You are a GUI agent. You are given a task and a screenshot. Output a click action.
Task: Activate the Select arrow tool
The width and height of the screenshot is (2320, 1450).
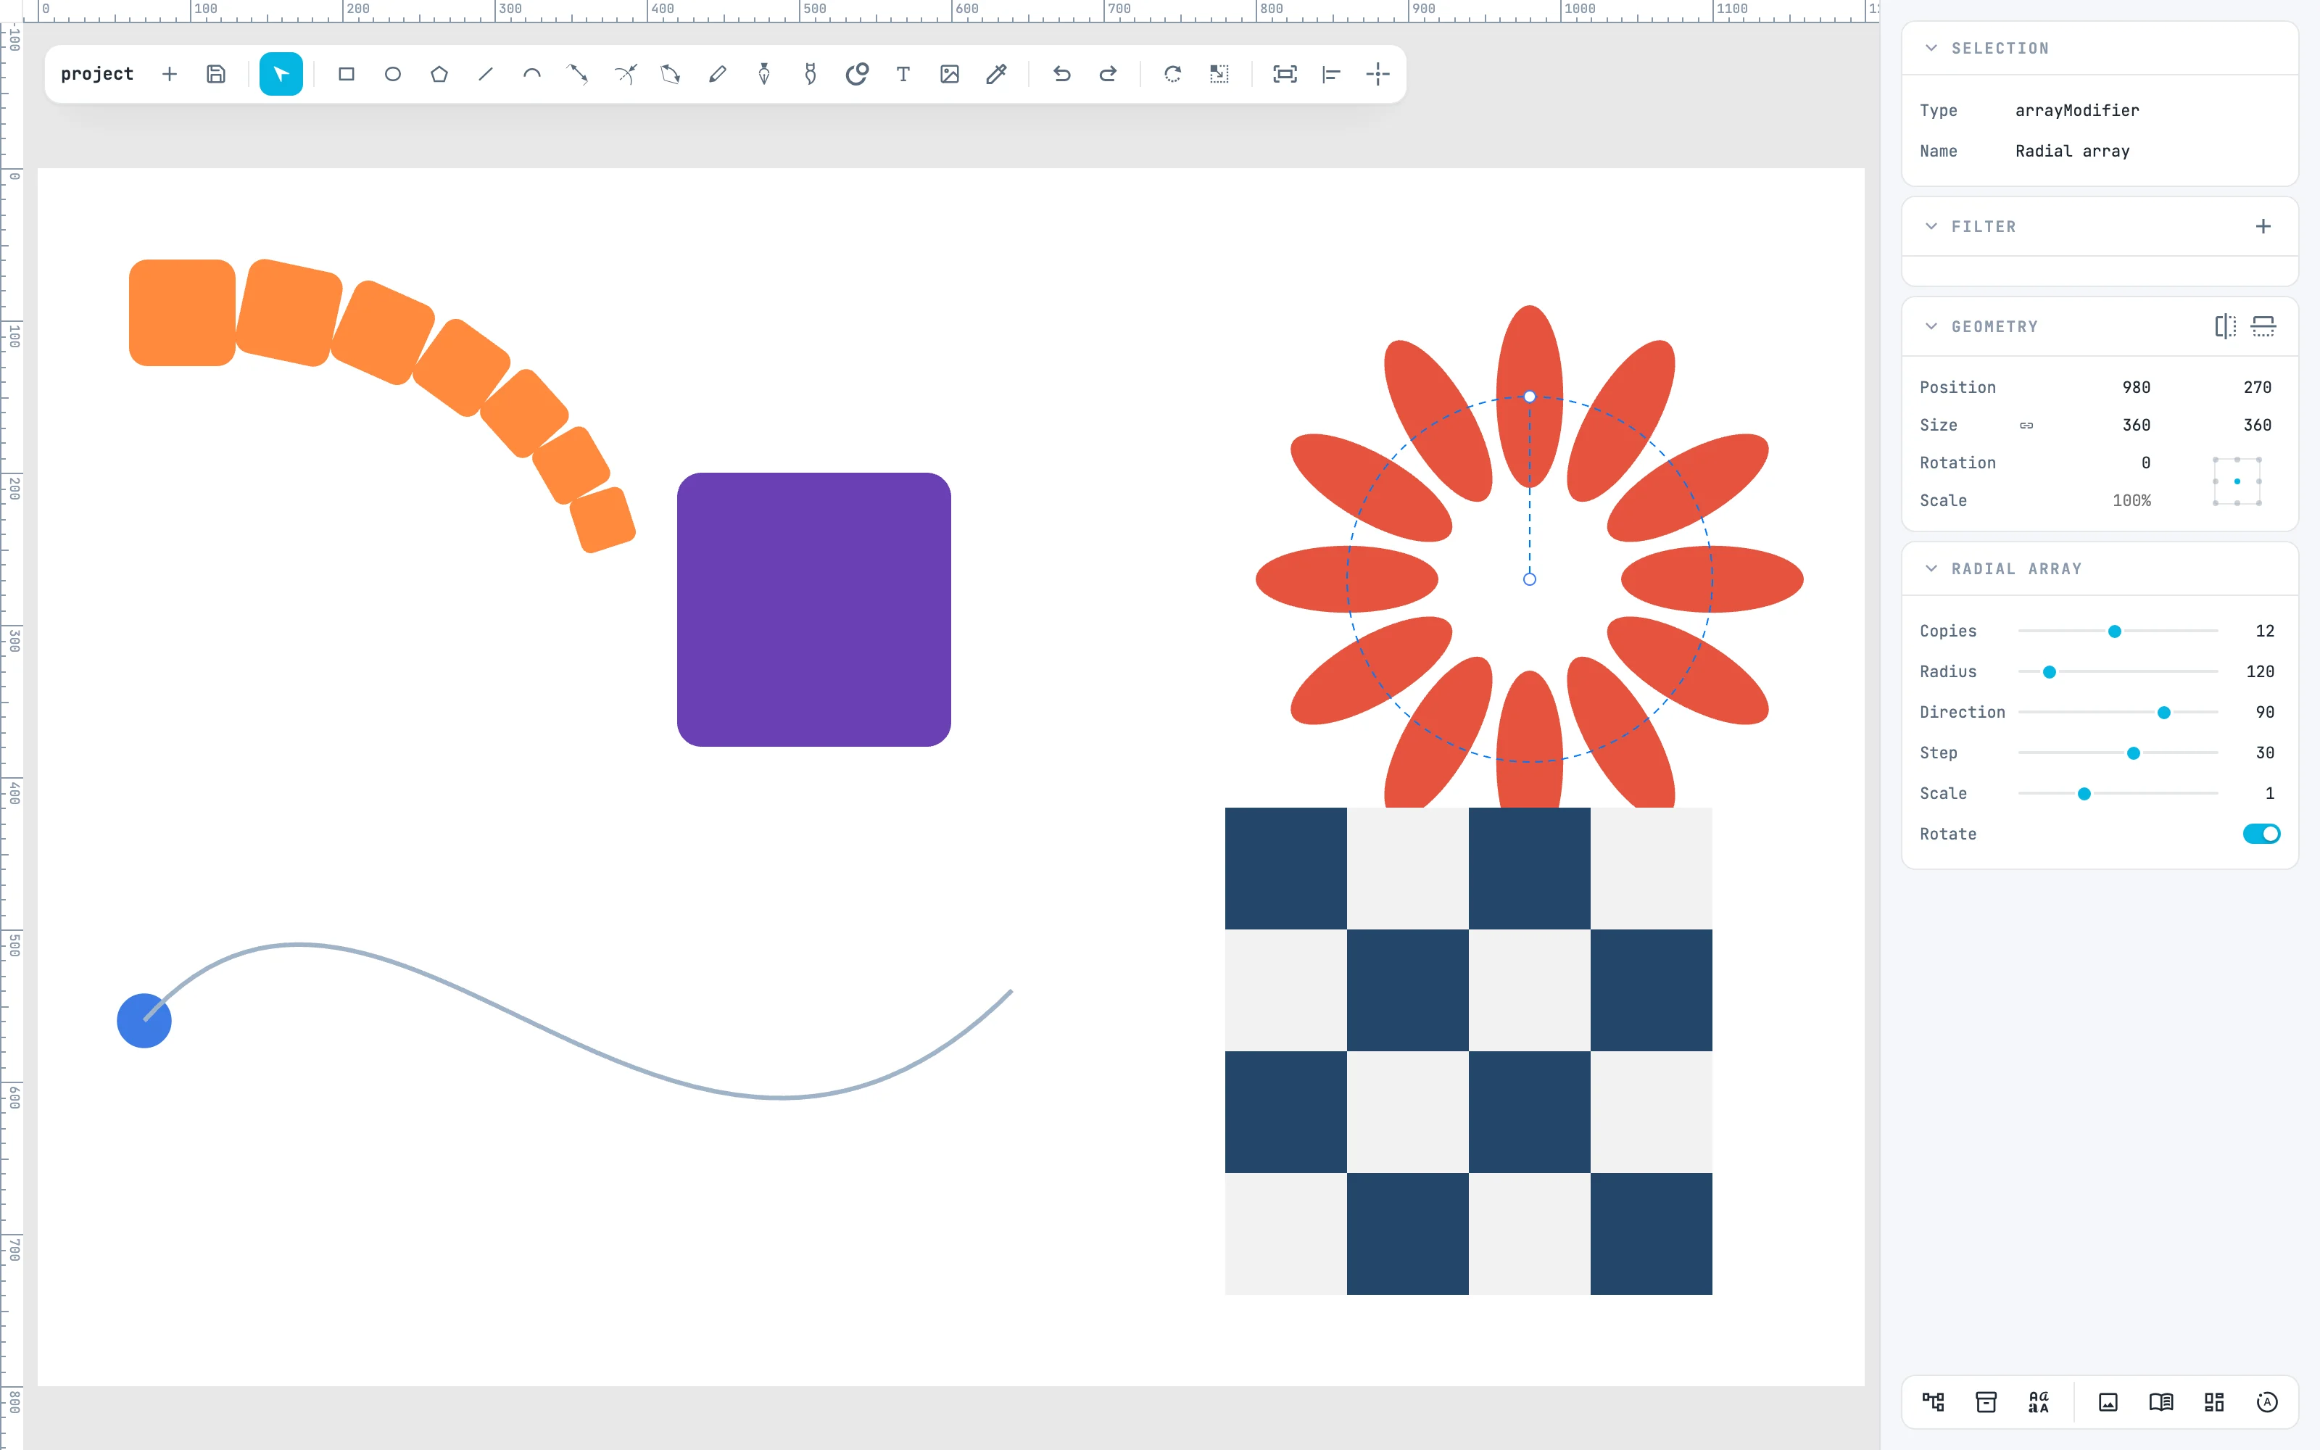[x=281, y=74]
